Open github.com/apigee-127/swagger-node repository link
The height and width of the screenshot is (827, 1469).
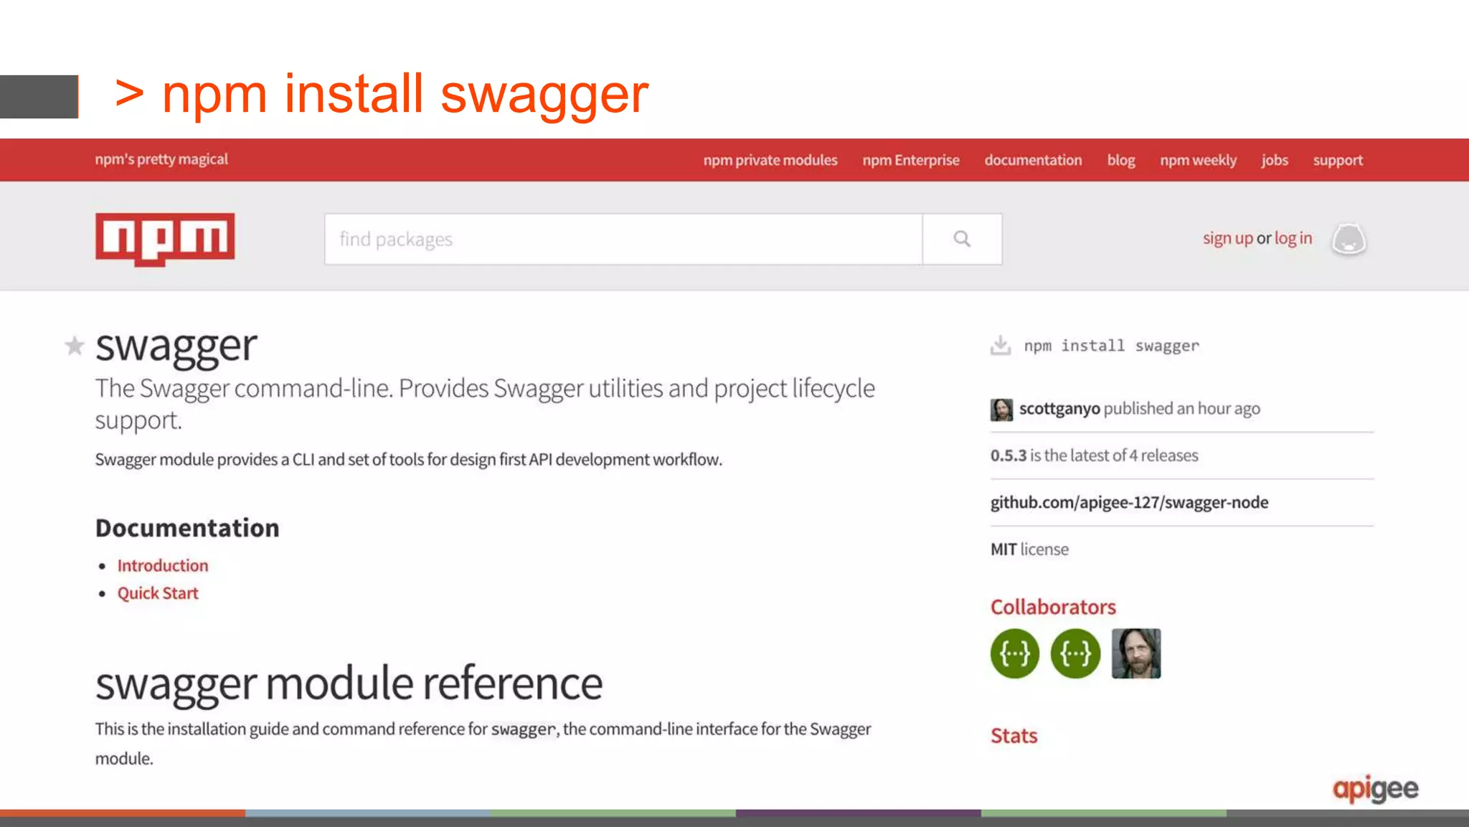coord(1129,502)
